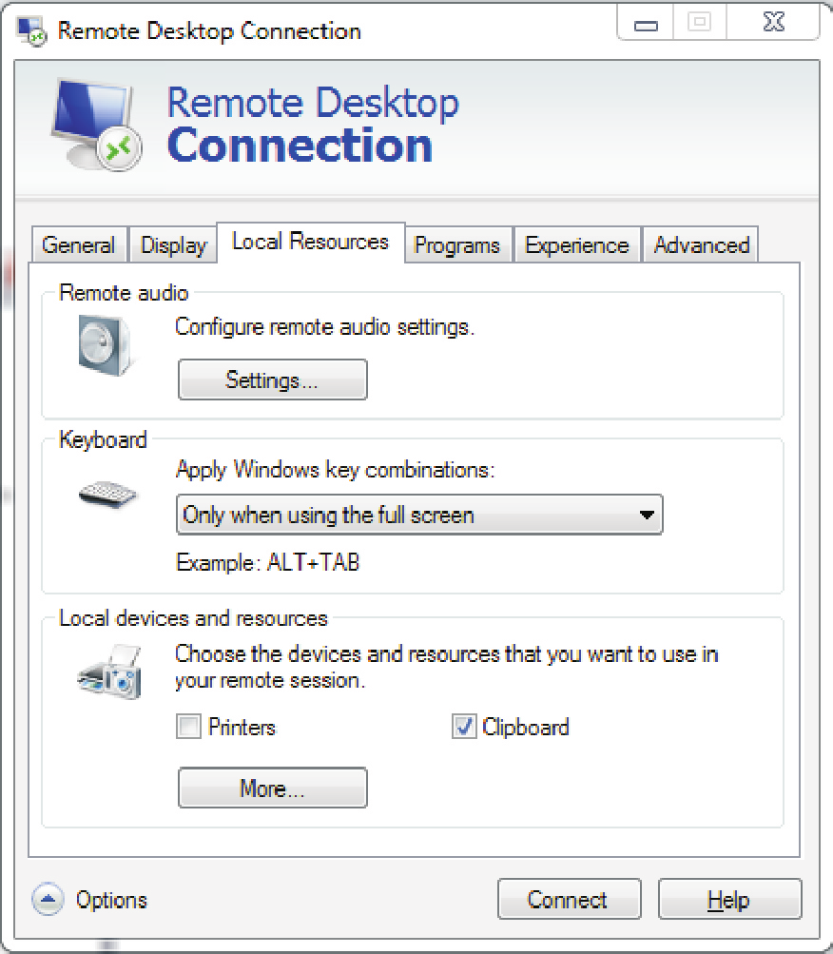Enable the Printers checkbox
The width and height of the screenshot is (833, 954).
pyautogui.click(x=187, y=727)
